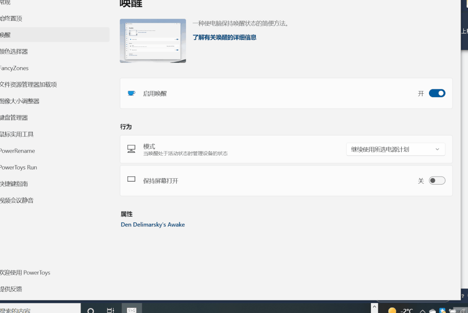Turn on the 保持屏幕打开 switch
This screenshot has width=468, height=313.
tap(437, 180)
